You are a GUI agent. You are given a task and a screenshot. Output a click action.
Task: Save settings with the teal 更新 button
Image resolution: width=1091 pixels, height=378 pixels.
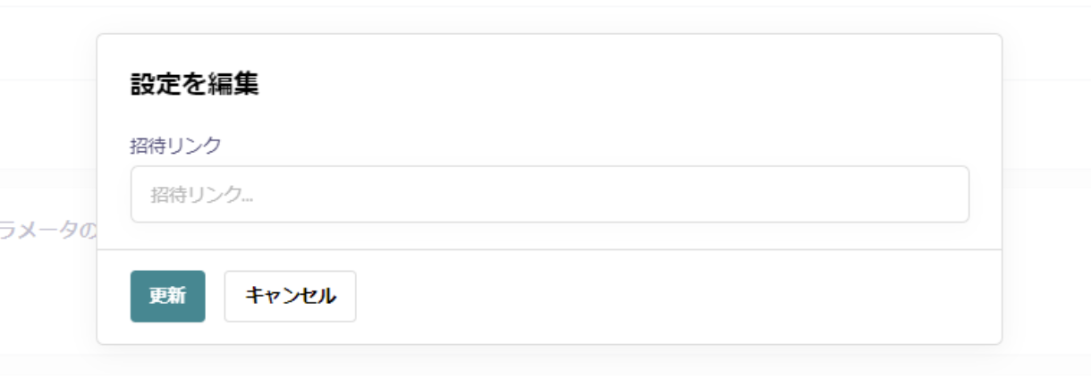[x=167, y=296]
